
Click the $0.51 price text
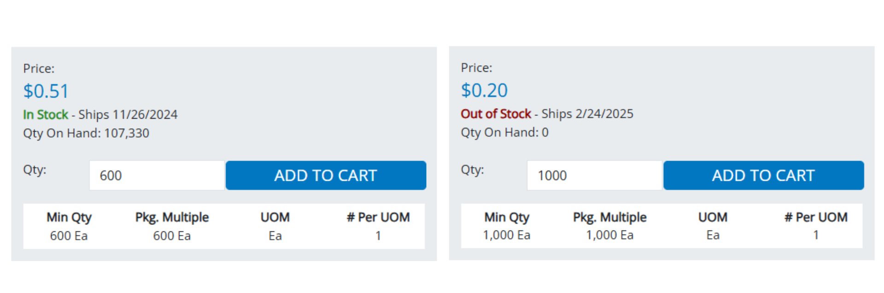(46, 91)
